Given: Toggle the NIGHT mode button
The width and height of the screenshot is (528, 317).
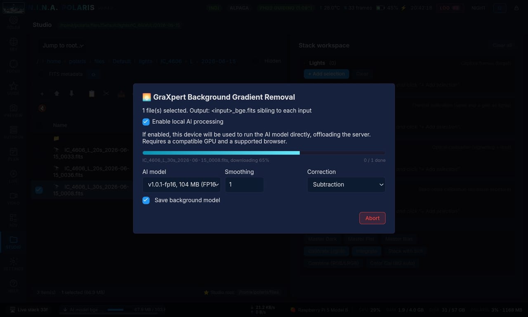Looking at the screenshot, I should tap(478, 8).
